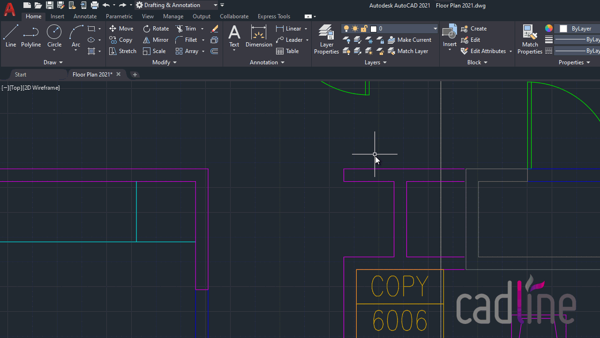This screenshot has width=600, height=338.
Task: Open the Express Tools tab
Action: pos(274,16)
